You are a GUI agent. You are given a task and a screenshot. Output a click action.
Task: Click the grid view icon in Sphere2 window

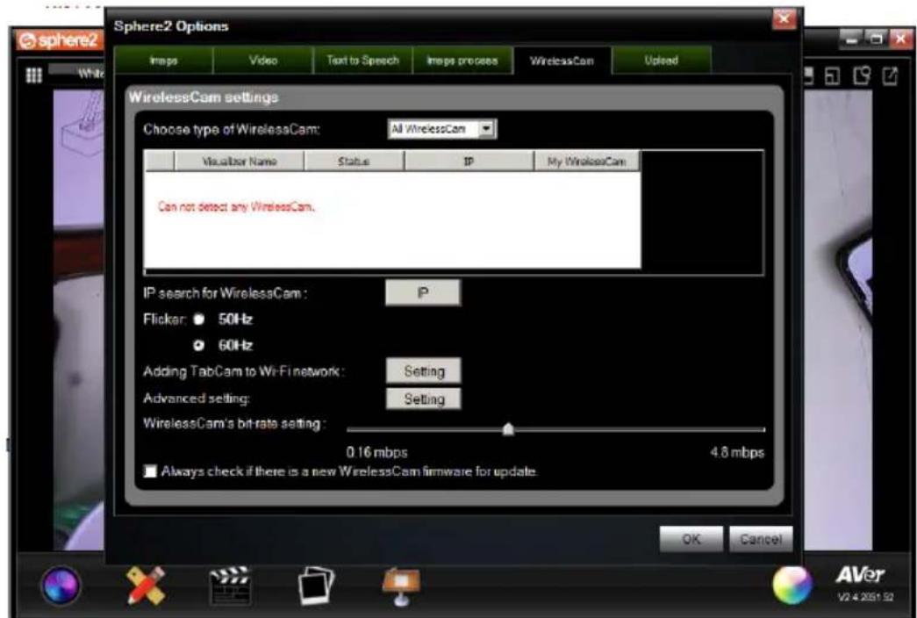point(34,75)
